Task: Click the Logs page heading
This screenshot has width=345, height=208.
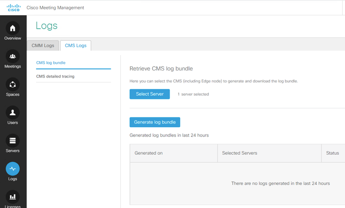Action: click(x=46, y=26)
